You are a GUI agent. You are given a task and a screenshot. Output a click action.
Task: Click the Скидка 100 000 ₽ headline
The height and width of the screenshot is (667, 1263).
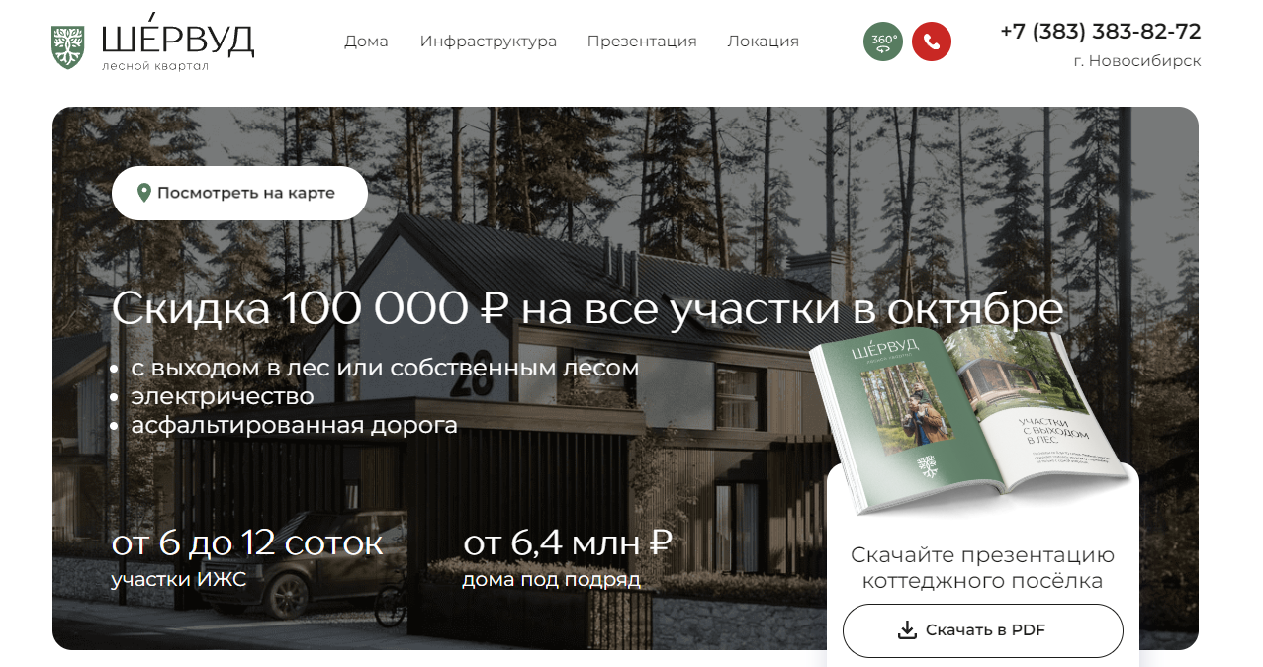587,309
